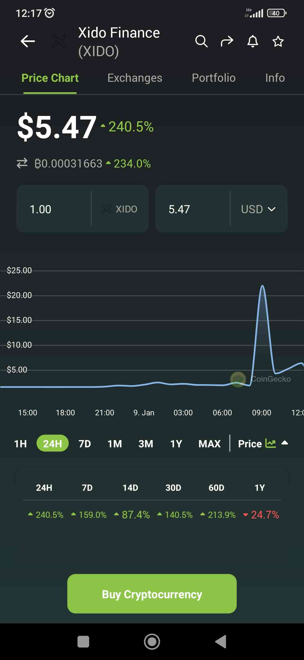
Task: Edit the 1.00 XIDO amount field
Action: point(53,209)
